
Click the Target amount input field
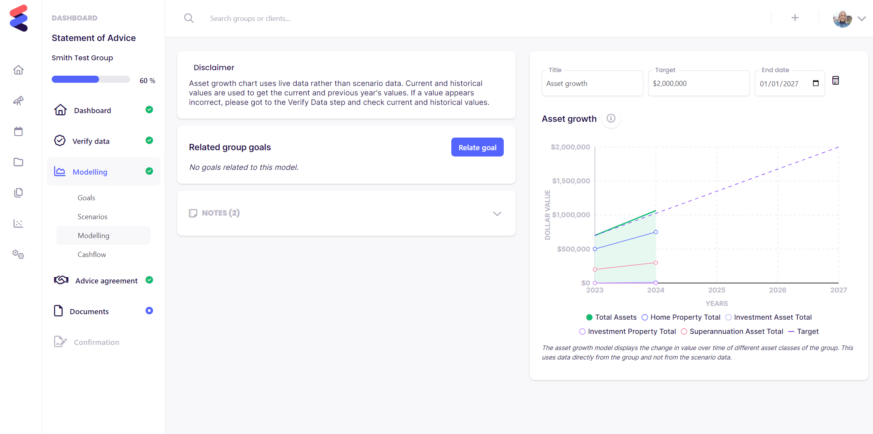[x=698, y=84]
